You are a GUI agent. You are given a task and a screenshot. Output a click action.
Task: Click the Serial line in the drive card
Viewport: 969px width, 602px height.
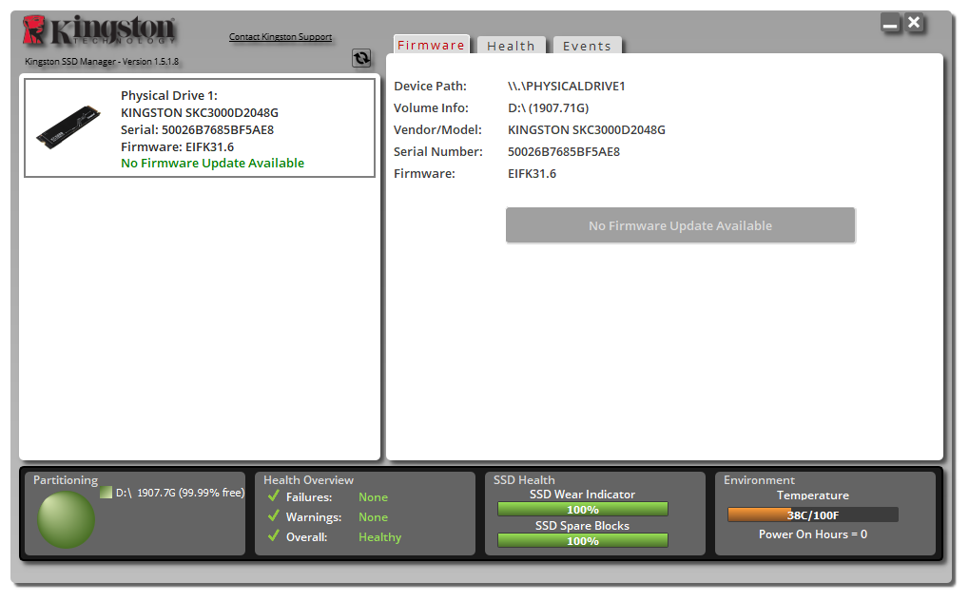197,129
